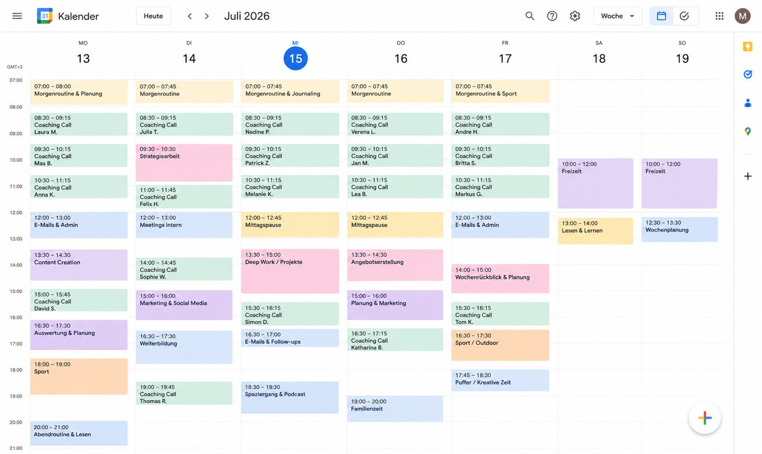Open the main hamburger menu
762x454 pixels.
pos(17,16)
